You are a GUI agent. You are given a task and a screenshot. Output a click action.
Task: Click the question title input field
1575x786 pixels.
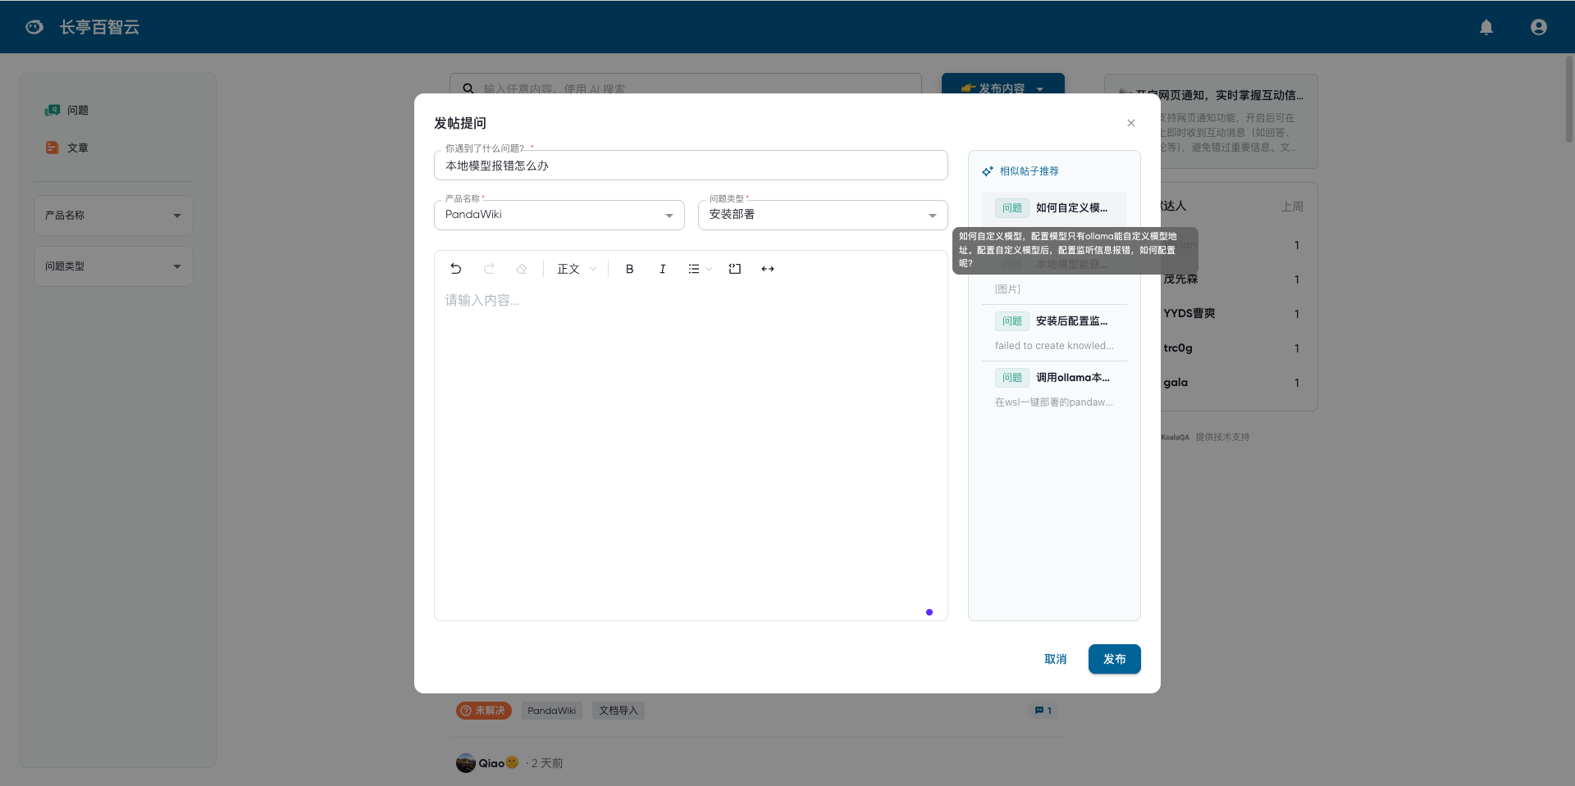pyautogui.click(x=691, y=165)
